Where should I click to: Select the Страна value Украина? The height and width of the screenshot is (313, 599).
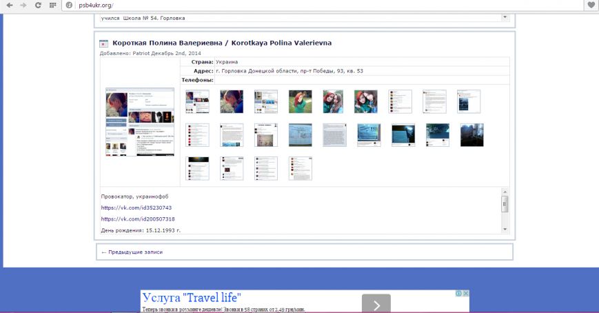point(227,62)
